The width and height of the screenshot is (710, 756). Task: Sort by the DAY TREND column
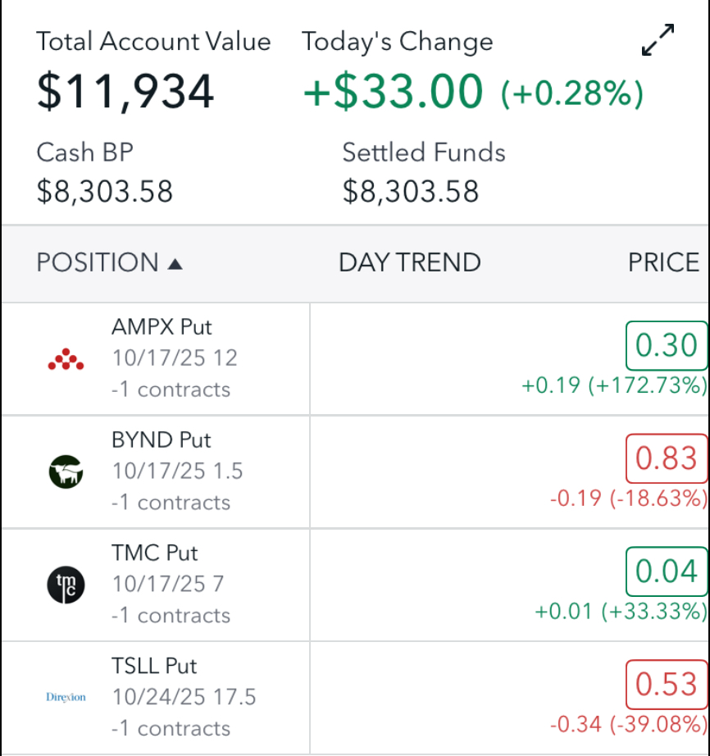click(x=409, y=262)
